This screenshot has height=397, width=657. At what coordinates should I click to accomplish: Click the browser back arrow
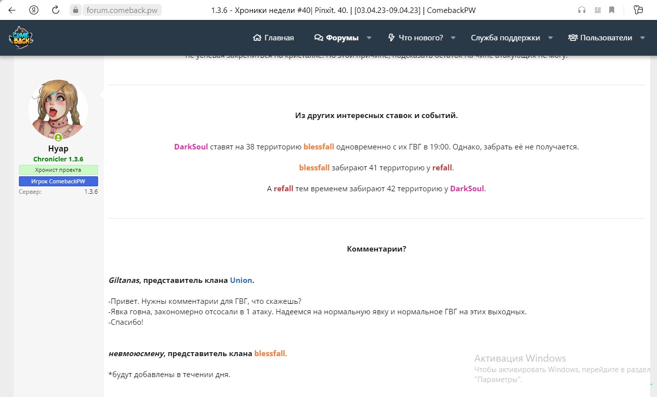tap(12, 10)
